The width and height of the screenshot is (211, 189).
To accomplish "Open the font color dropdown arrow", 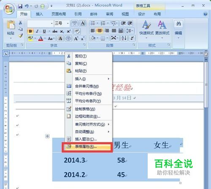I will pos(45,38).
